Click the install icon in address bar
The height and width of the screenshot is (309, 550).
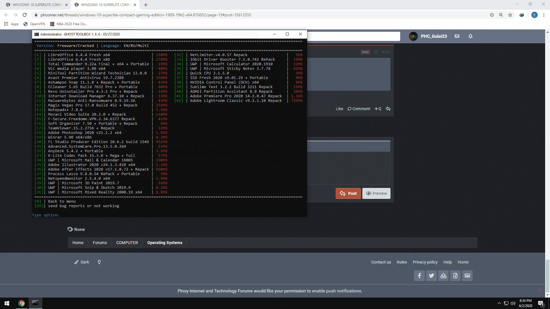(492, 15)
